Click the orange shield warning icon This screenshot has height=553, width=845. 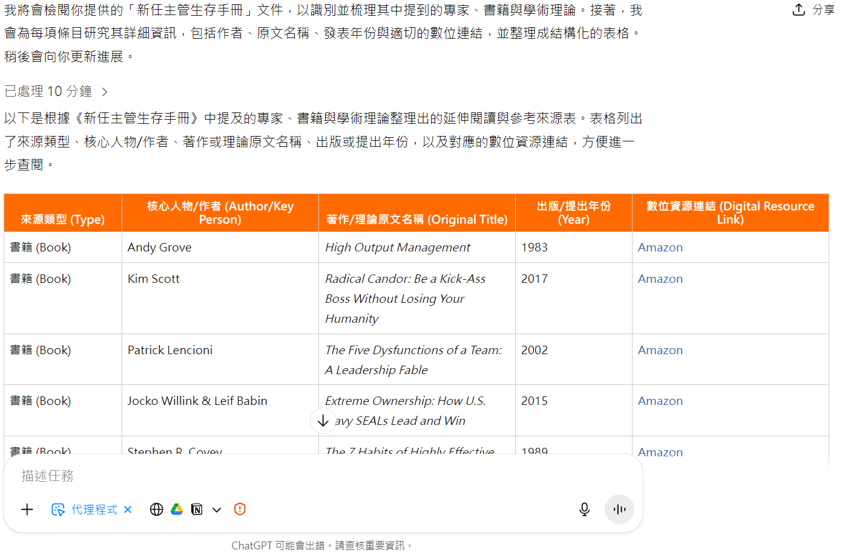pyautogui.click(x=240, y=509)
